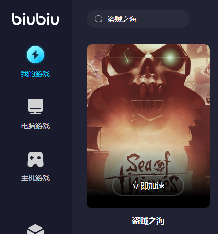Go to the 主机游戏 section label
This screenshot has width=218, height=234.
pos(35,178)
